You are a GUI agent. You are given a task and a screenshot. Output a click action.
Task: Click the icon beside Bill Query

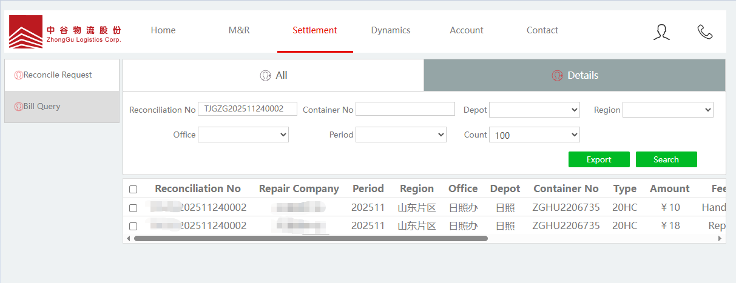[x=18, y=107]
